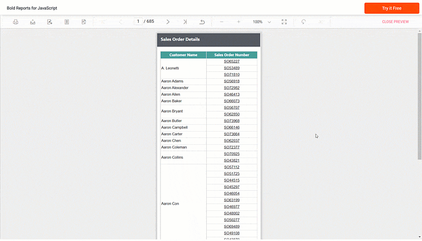This screenshot has width=422, height=241.
Task: Open sales order SO46413
Action: 232,95
